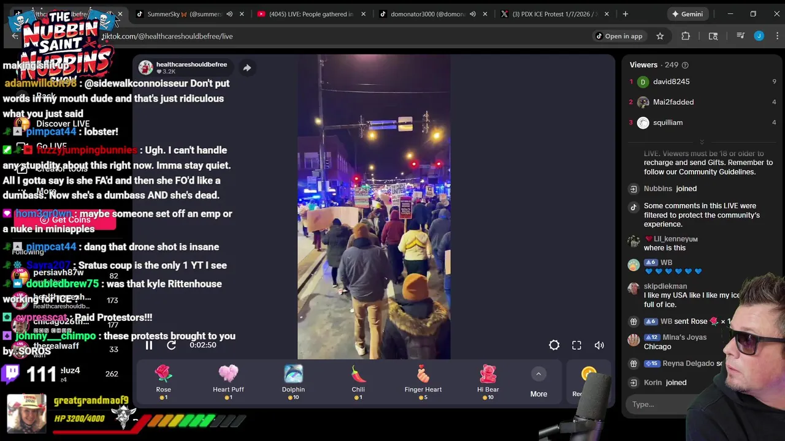Click Open in app button
This screenshot has height=441, width=785.
pyautogui.click(x=619, y=36)
